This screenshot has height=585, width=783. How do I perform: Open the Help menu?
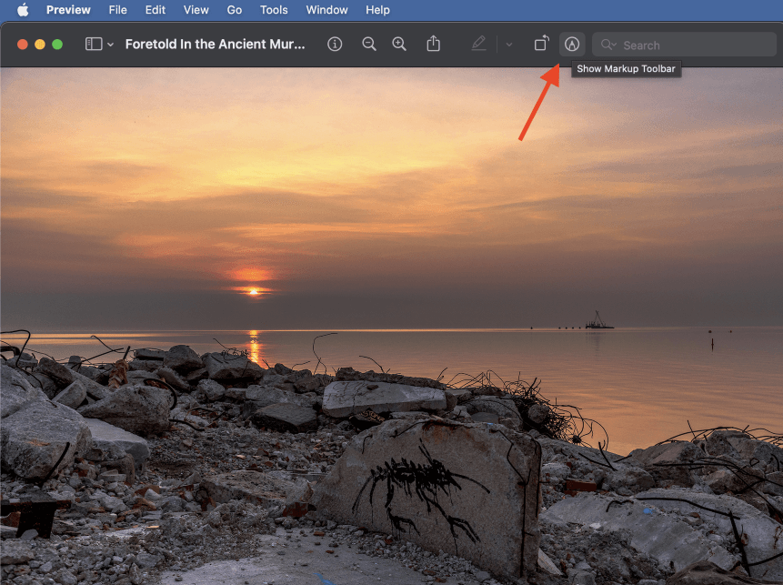377,9
